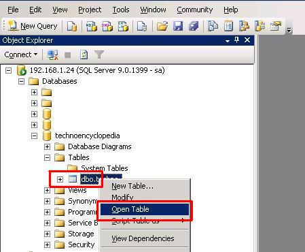Click the Object Explorer toolbar icon
Viewport: 305px width, 252px height.
(244, 26)
